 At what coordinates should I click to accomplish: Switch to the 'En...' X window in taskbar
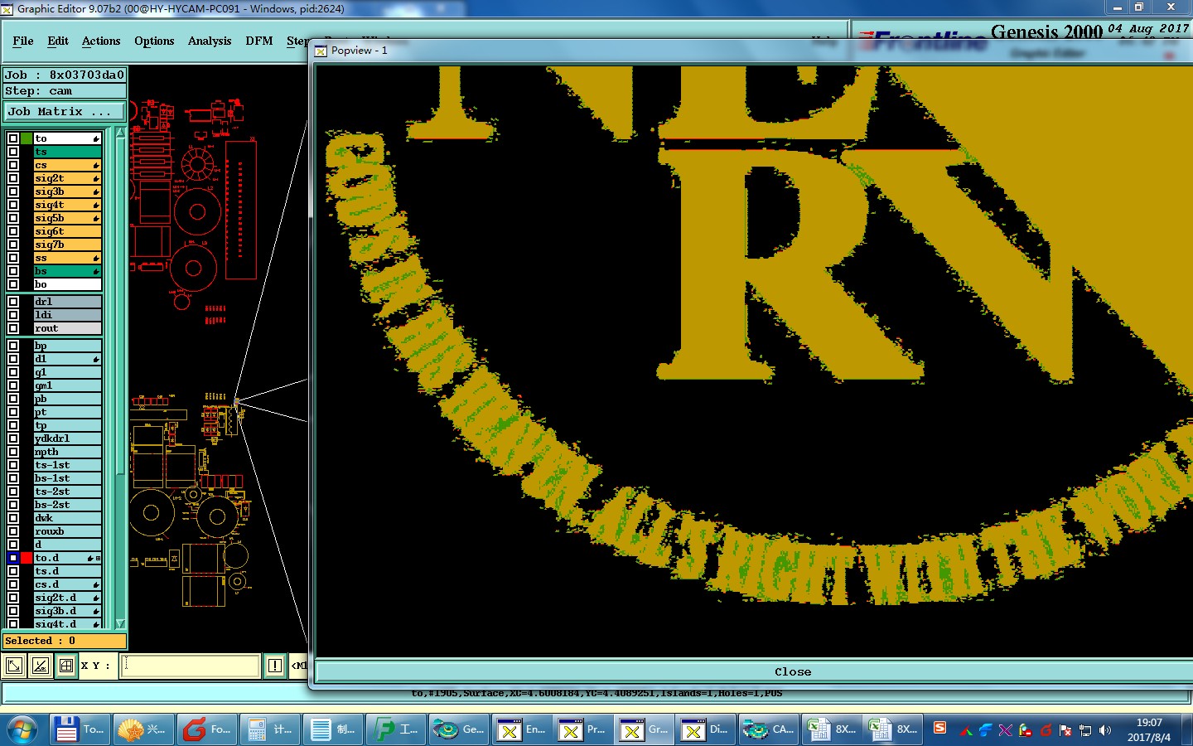click(521, 729)
